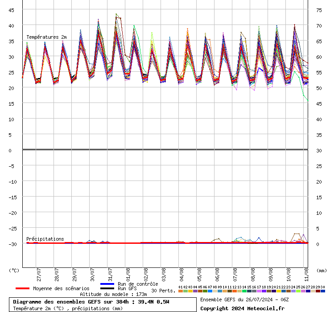Click the green perturbation 14 legend swatch
Viewport: 330px width, 312px height.
point(244,291)
